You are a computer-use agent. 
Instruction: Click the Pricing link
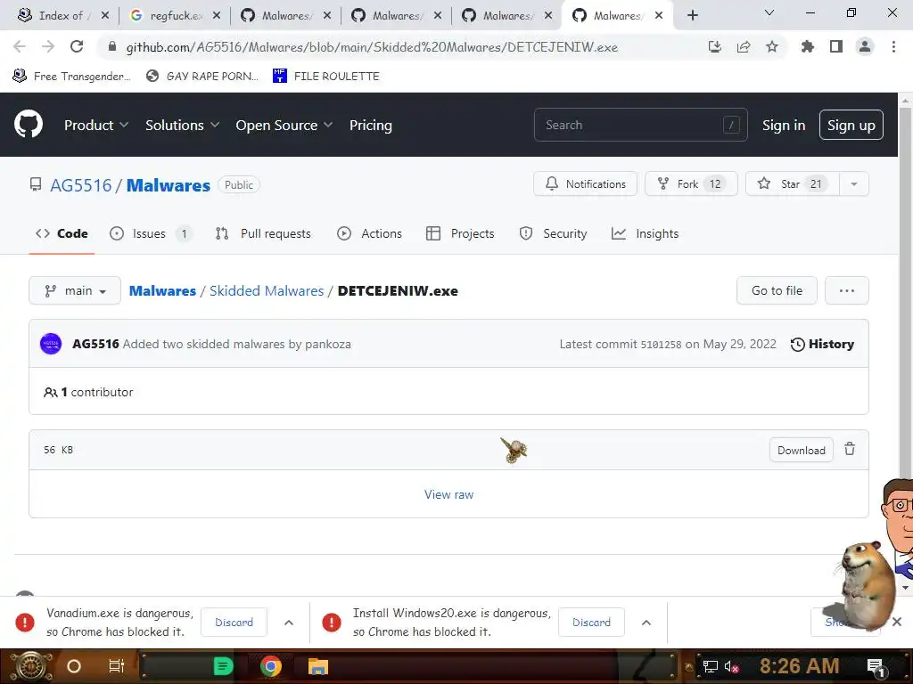tap(370, 125)
